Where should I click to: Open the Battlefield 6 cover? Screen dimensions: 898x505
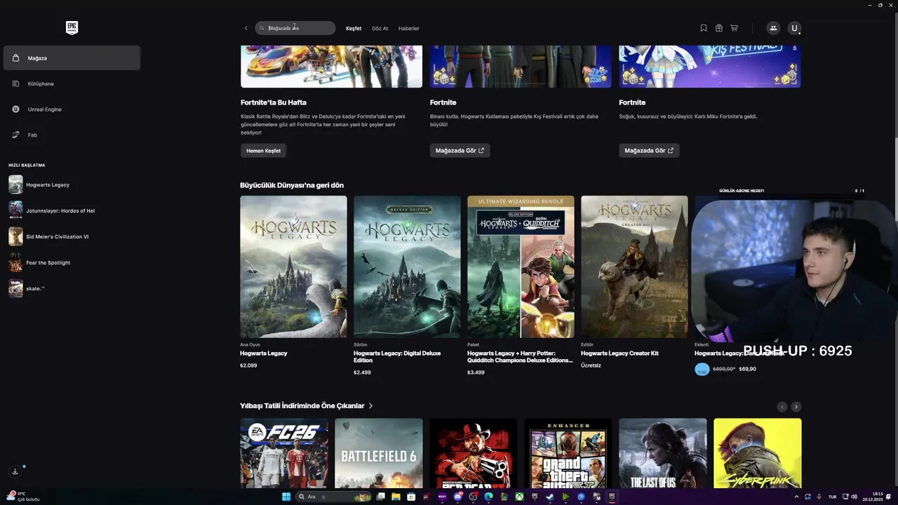click(379, 453)
